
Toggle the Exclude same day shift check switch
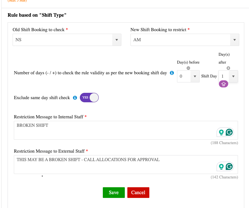click(89, 98)
